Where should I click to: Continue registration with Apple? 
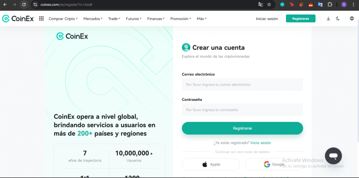(211, 164)
